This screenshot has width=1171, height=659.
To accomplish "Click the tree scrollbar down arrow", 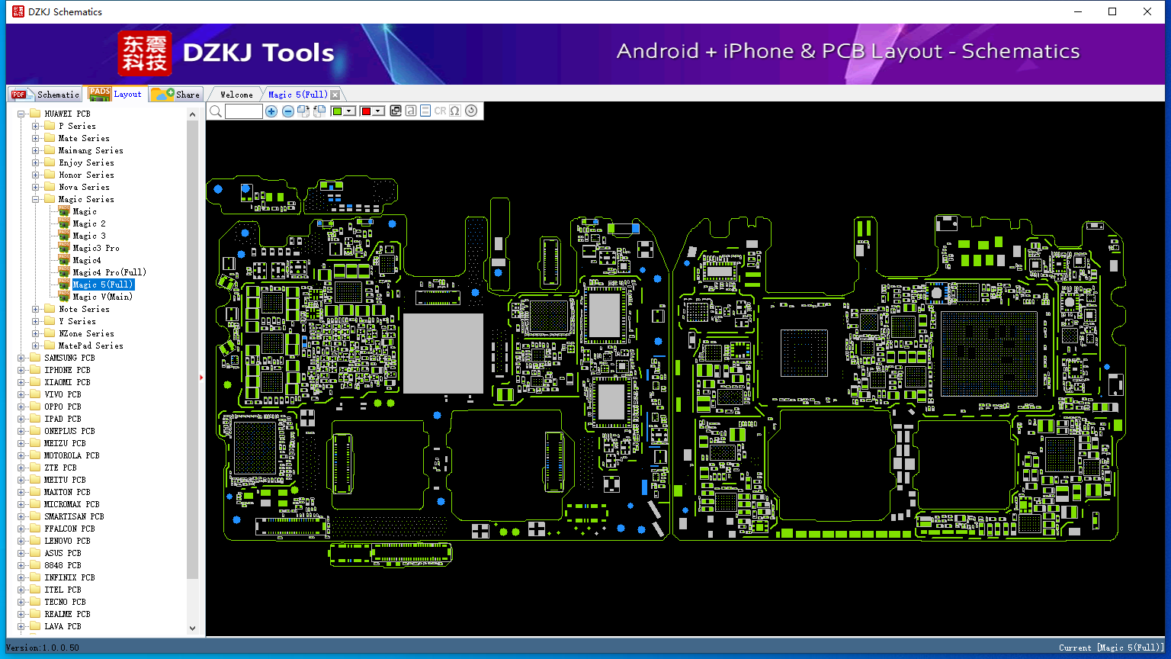I will (x=192, y=628).
